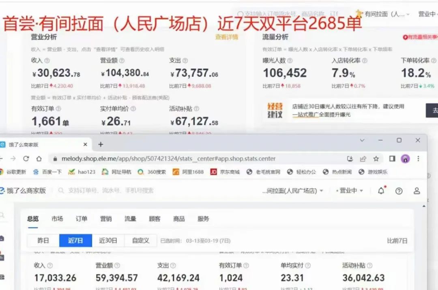Bookmark the page with the star icon
Screen dimensions: 438x290
(x=376, y=159)
